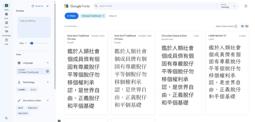Toggle the Sans Serif stroke filter
The image size is (255, 122).
coord(23,113)
